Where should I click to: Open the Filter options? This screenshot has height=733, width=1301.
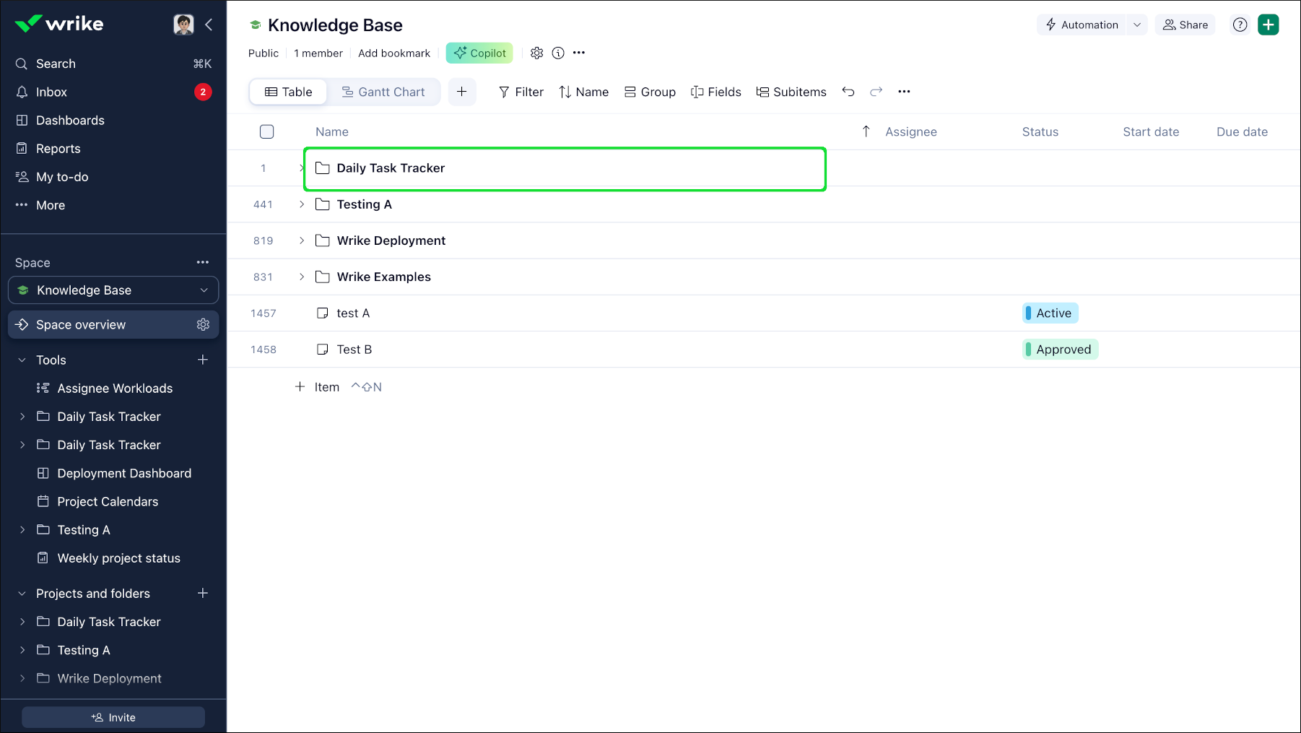pyautogui.click(x=521, y=92)
